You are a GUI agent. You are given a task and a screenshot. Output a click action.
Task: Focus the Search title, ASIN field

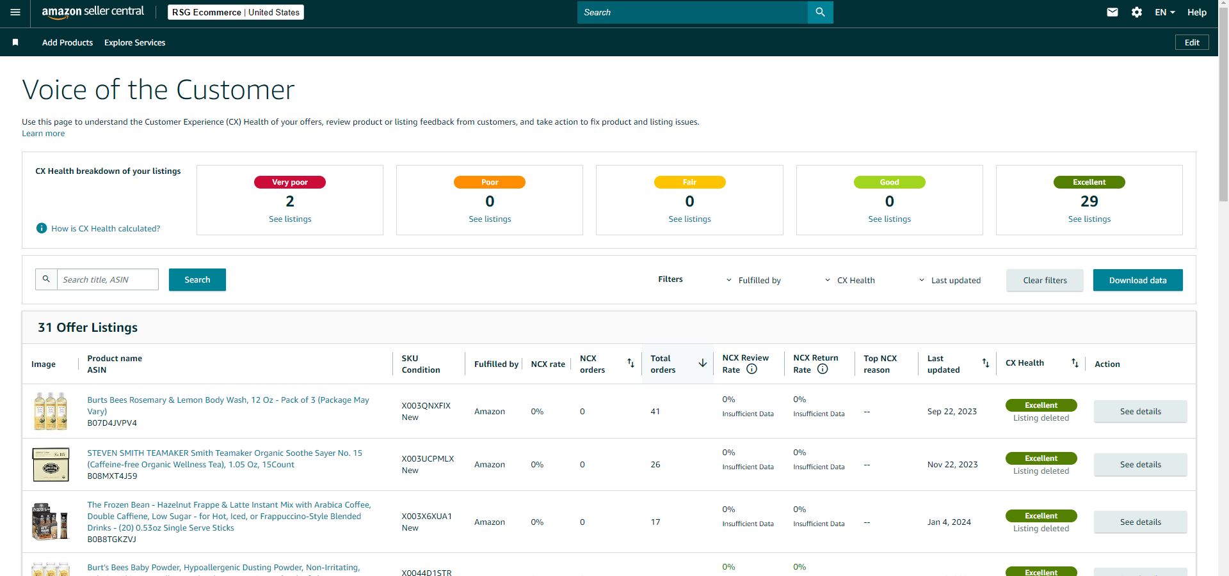(108, 279)
